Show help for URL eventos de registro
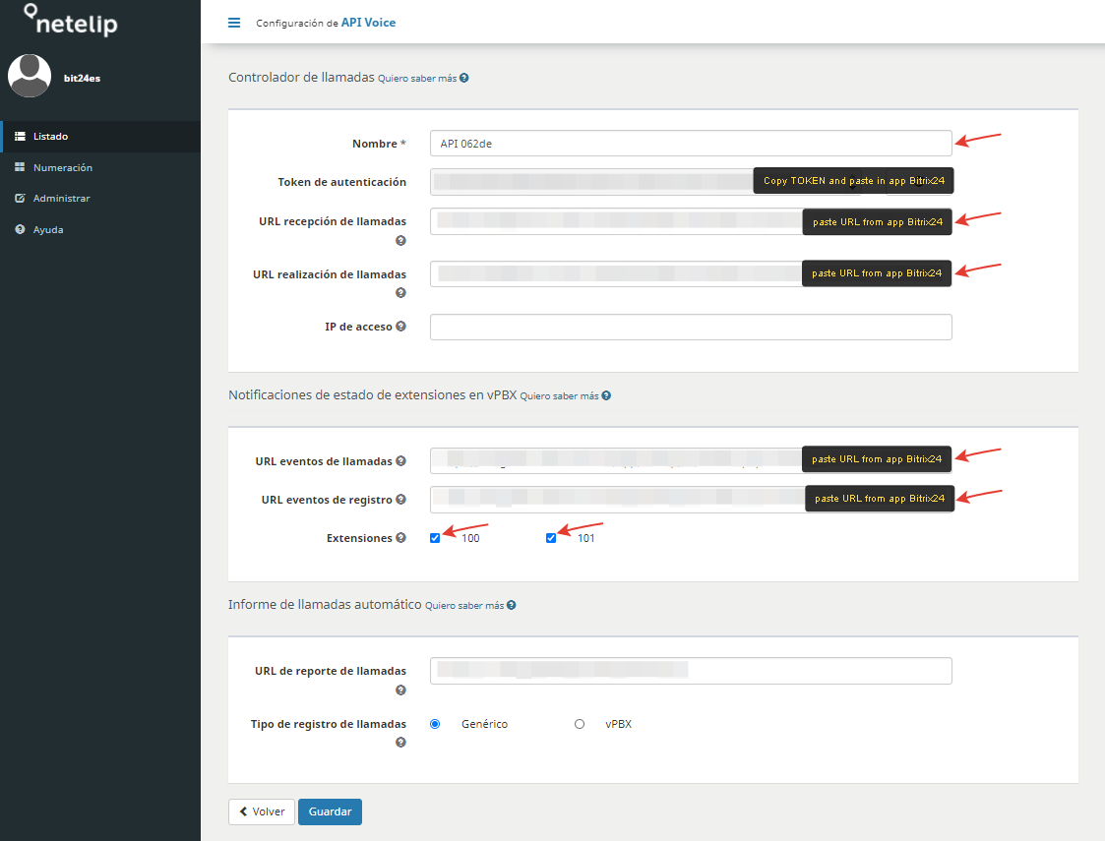1105x841 pixels. click(x=401, y=500)
